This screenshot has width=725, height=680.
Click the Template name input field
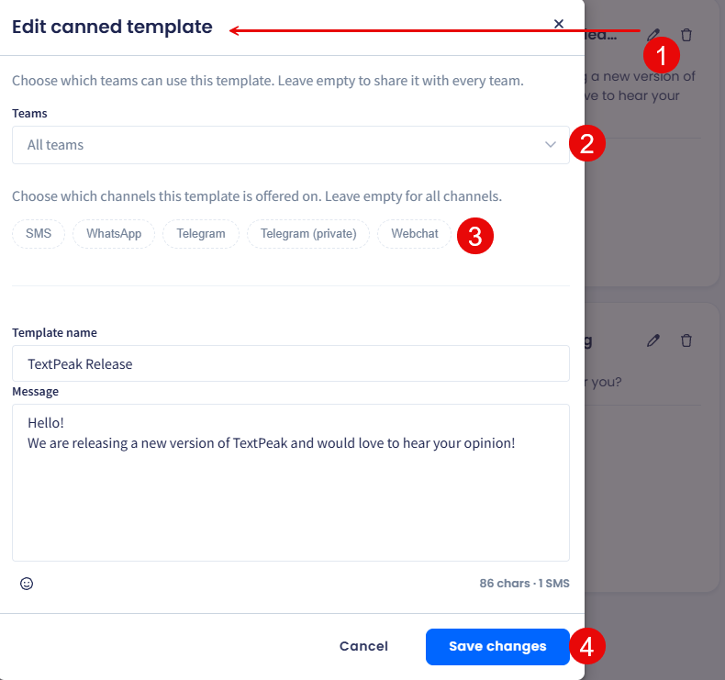click(x=291, y=363)
